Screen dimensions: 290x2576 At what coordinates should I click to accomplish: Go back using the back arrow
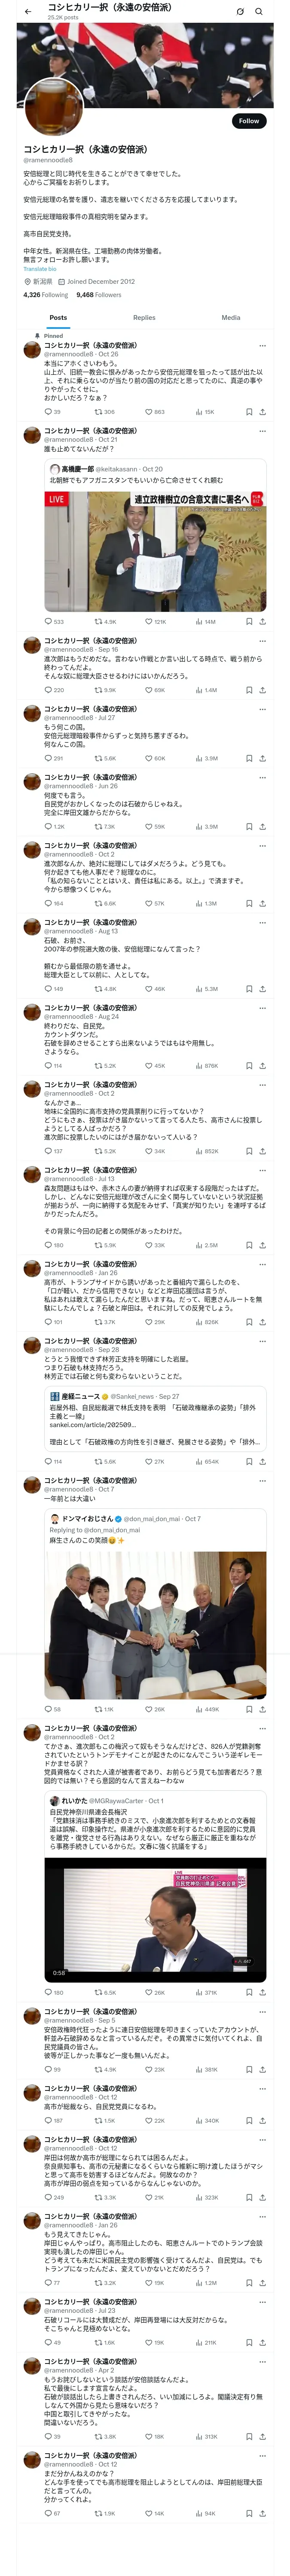click(x=28, y=12)
